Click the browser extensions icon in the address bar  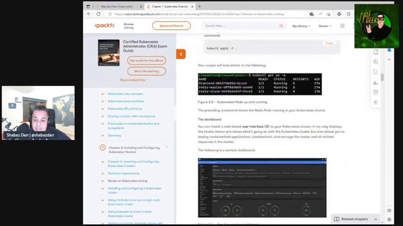click(339, 14)
